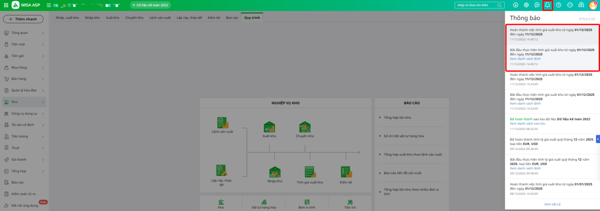600x211 pixels.
Task: Click Xem tất cả notifications link
Action: (552, 204)
